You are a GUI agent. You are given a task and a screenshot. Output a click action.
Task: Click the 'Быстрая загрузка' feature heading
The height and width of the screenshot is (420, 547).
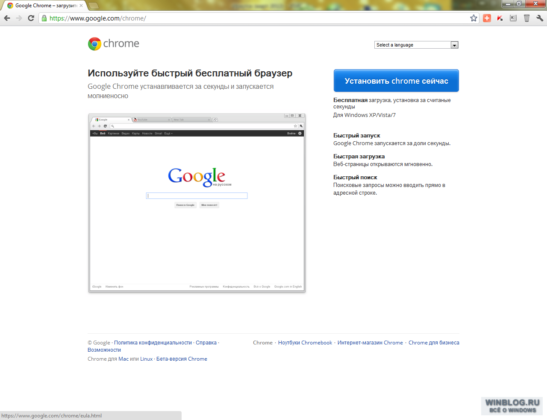click(x=359, y=157)
